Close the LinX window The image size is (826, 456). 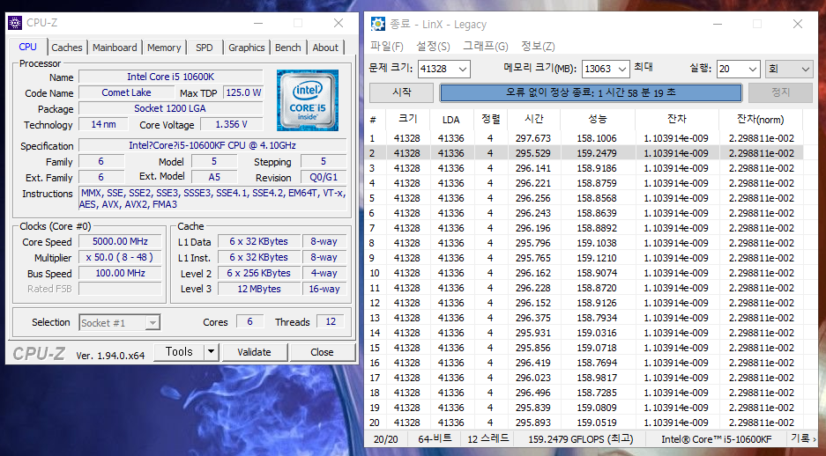(798, 24)
